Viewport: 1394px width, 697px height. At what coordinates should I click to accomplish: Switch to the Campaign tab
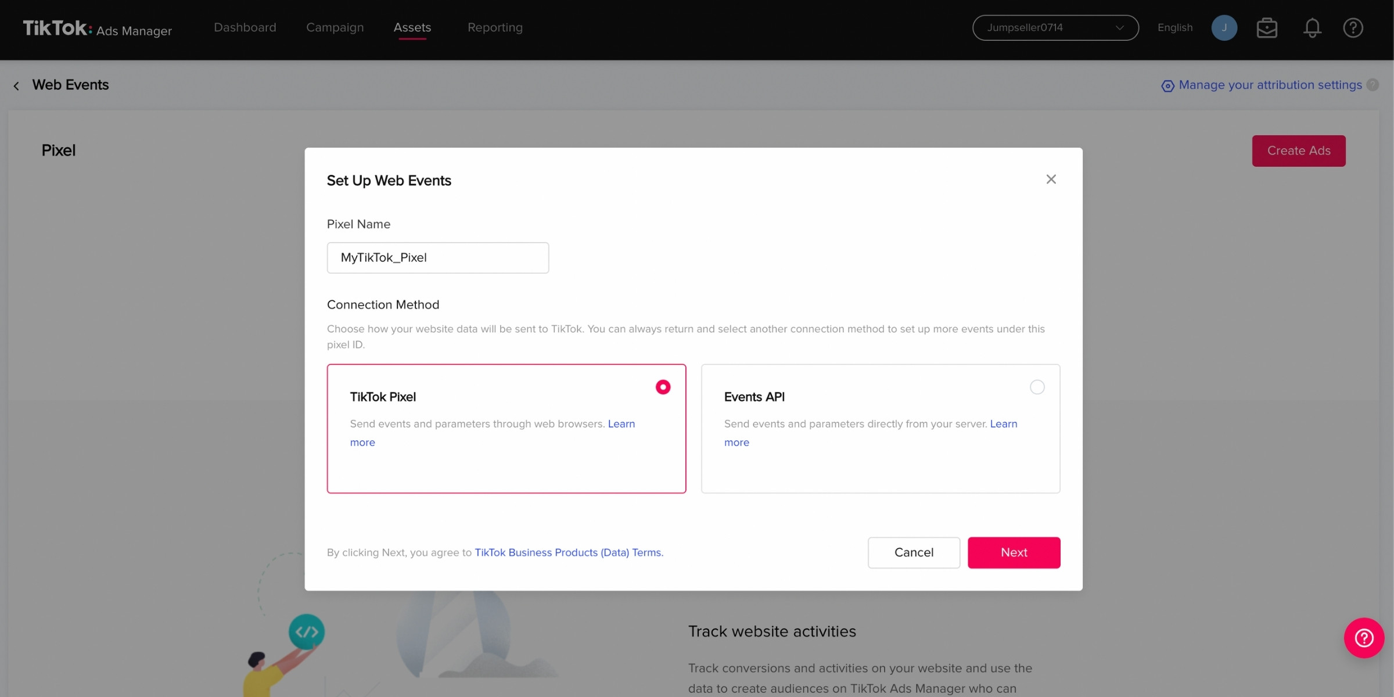[335, 28]
